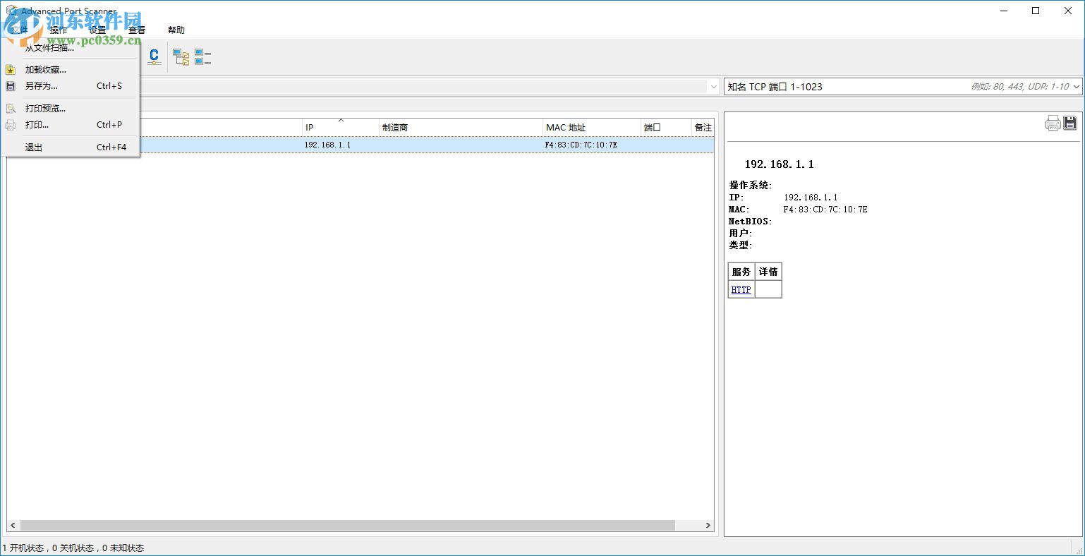Select the 192.168.1.1 scan result row
Screen dimensions: 1085x556
[423, 144]
